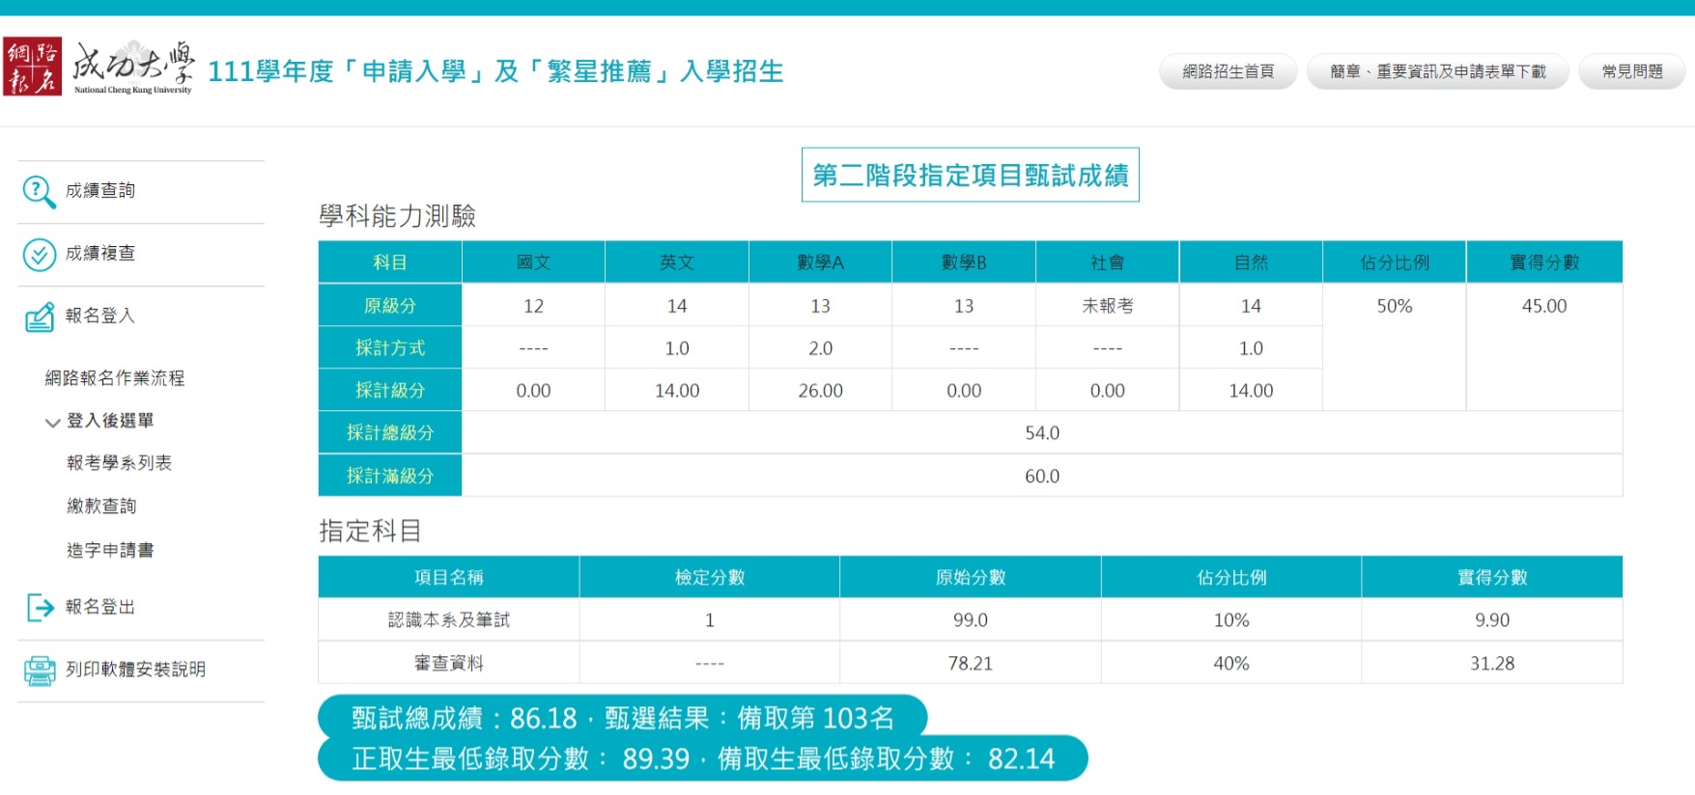Go to 網路報名作業流程

click(114, 378)
